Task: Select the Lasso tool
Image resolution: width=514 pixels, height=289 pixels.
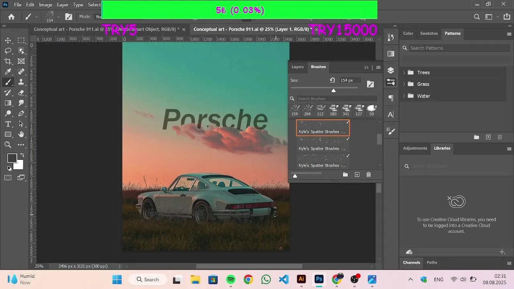Action: pos(8,51)
